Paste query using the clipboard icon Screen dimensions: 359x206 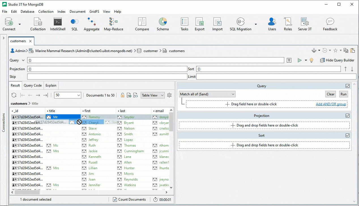pyautogui.click(x=352, y=50)
